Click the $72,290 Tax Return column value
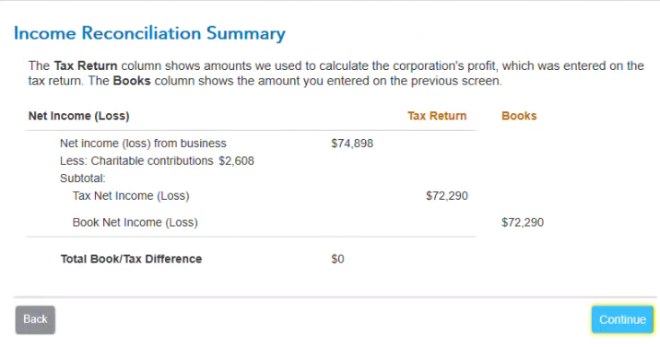 click(x=447, y=196)
